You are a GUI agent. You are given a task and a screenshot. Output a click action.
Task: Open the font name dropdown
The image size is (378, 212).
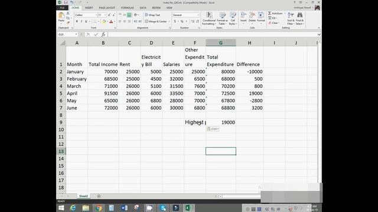pos(96,15)
